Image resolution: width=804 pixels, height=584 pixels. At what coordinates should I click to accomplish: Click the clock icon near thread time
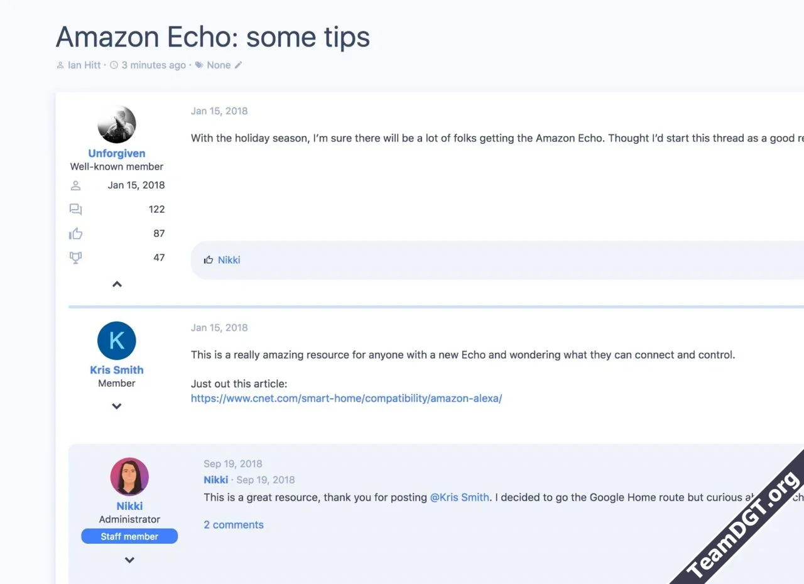(x=114, y=65)
